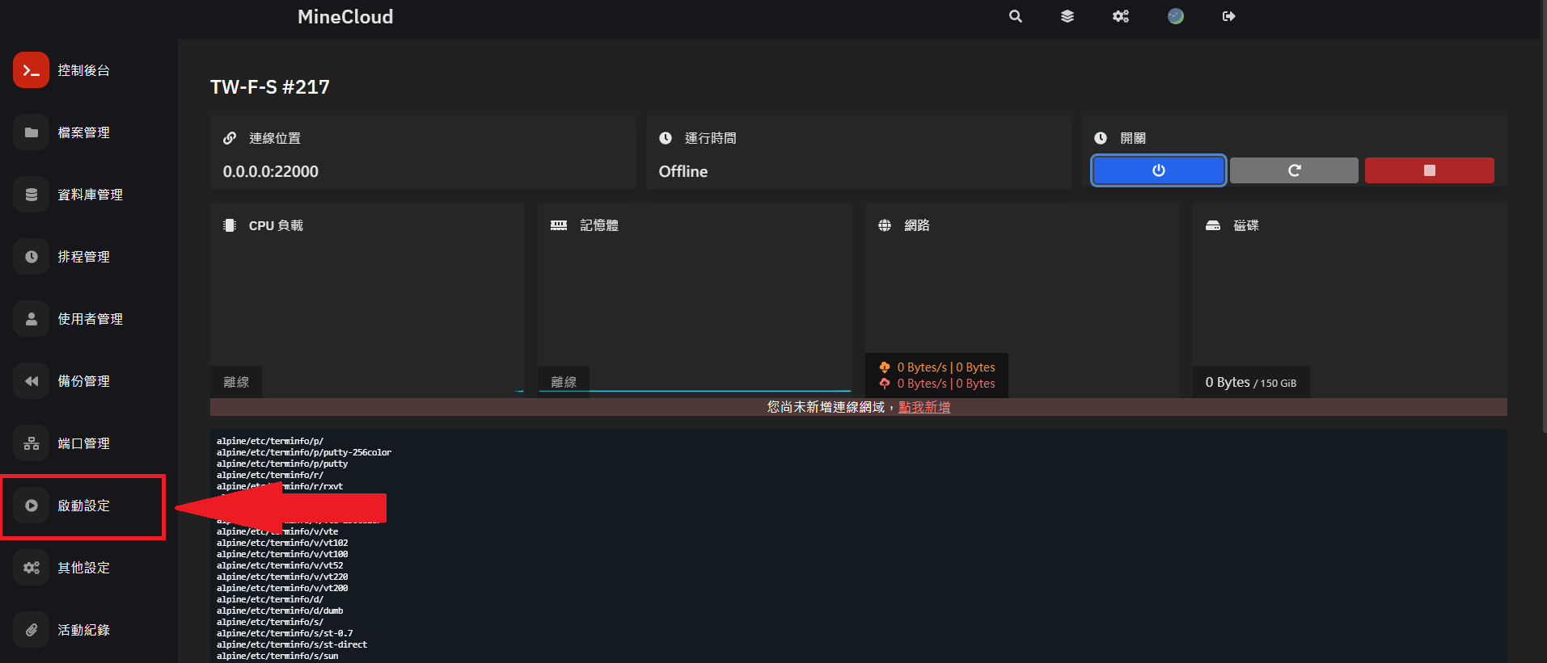Click the address 0.0.0.0:22000

271,171
